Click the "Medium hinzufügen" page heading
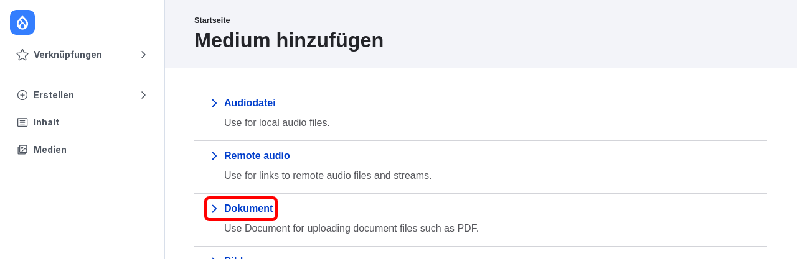 (x=289, y=40)
